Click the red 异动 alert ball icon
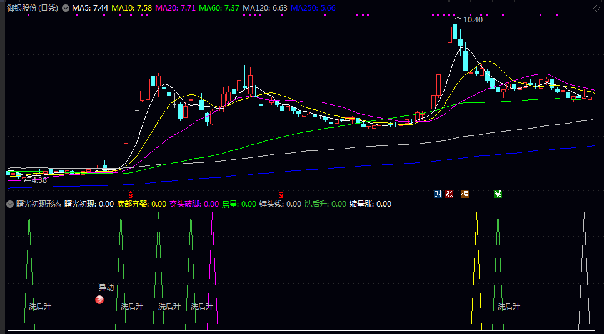Screen dimensions: 604x334 tap(99, 300)
